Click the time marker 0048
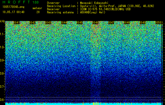 [x=127, y=23]
